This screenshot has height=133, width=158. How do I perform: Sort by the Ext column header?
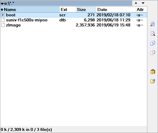click(68, 9)
